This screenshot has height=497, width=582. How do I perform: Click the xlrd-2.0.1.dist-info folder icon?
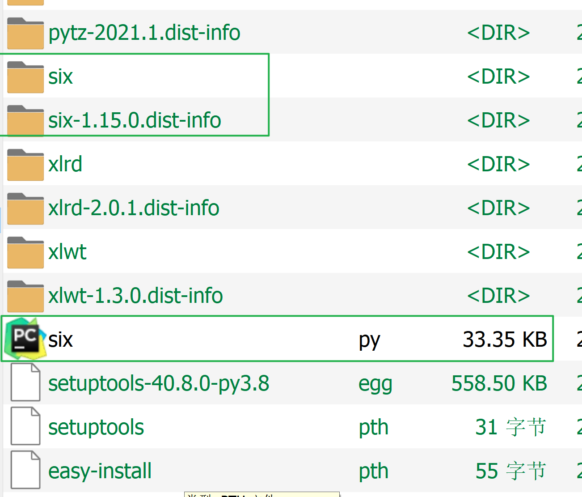(x=25, y=208)
